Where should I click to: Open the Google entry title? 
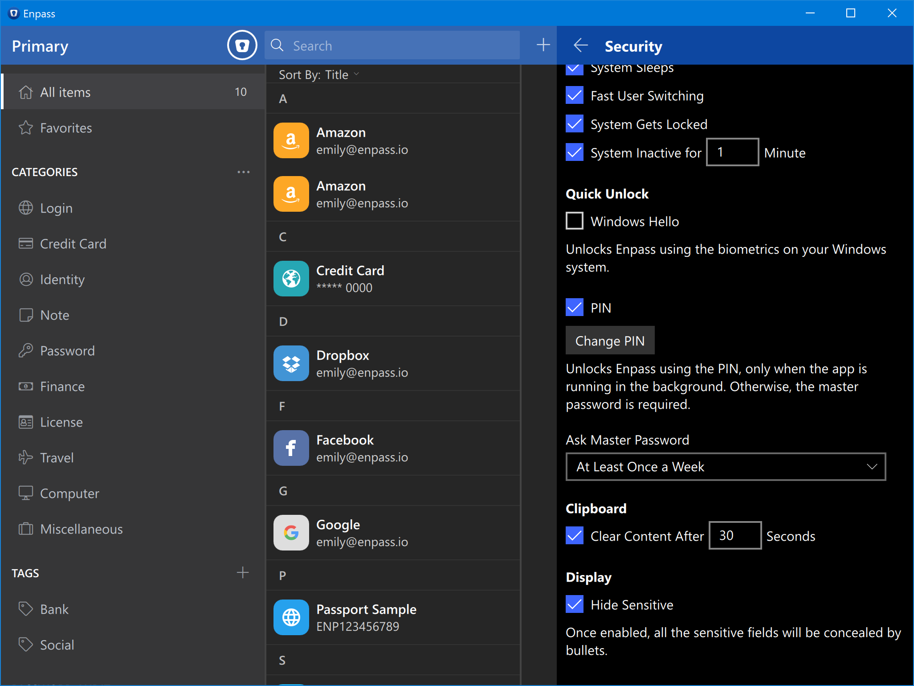click(338, 525)
